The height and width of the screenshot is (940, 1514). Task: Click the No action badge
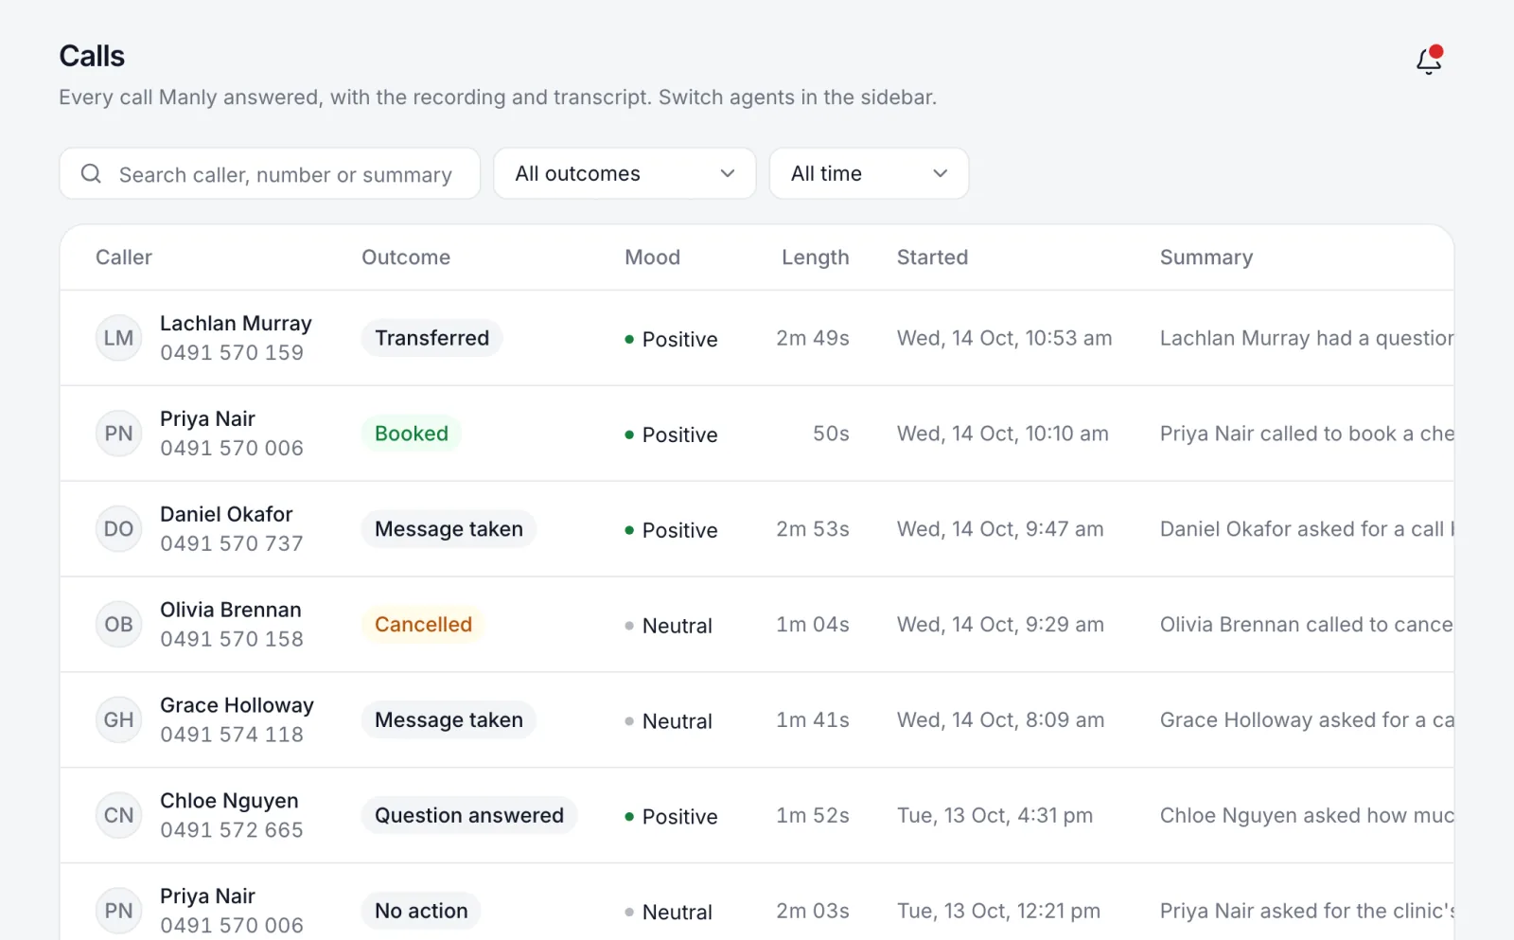coord(421,911)
